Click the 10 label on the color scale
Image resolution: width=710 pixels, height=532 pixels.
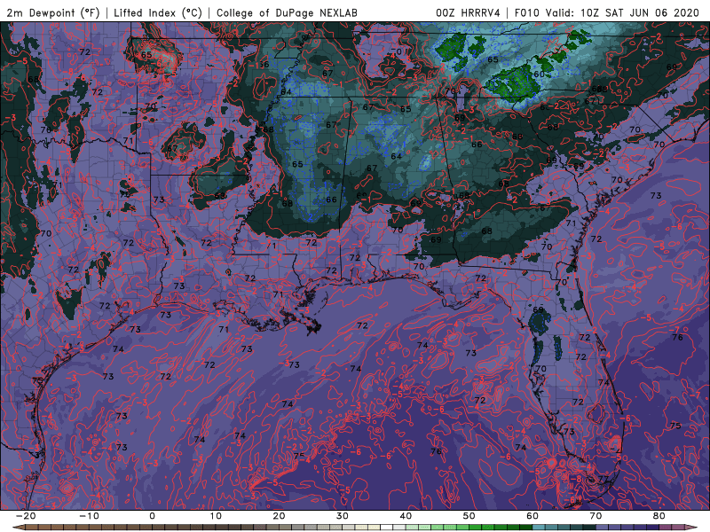tap(216, 516)
